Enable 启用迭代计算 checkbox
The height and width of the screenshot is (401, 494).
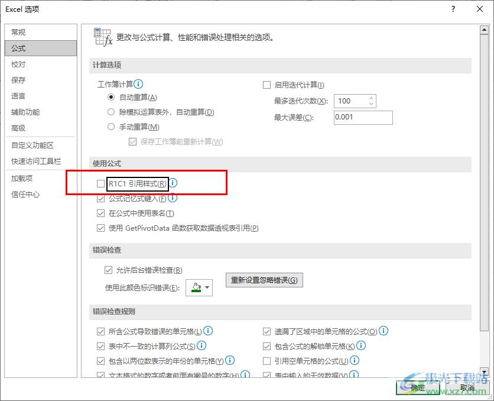click(266, 85)
